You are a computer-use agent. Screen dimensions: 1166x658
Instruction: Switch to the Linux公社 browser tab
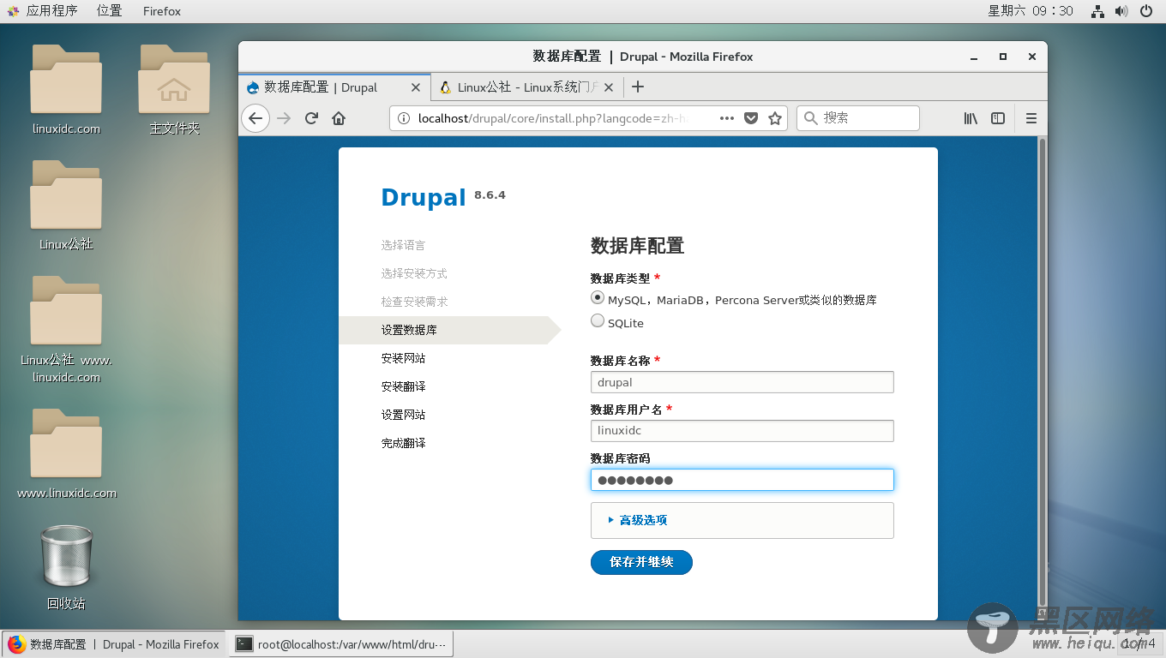[526, 87]
